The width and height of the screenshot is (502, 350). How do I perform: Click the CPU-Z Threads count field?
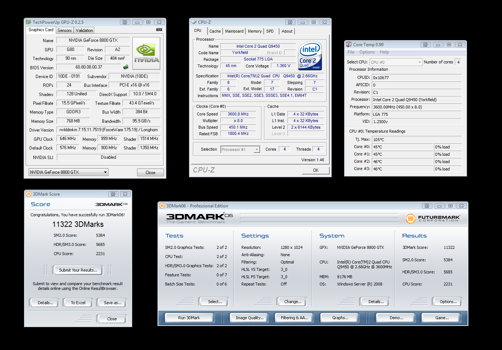point(318,149)
